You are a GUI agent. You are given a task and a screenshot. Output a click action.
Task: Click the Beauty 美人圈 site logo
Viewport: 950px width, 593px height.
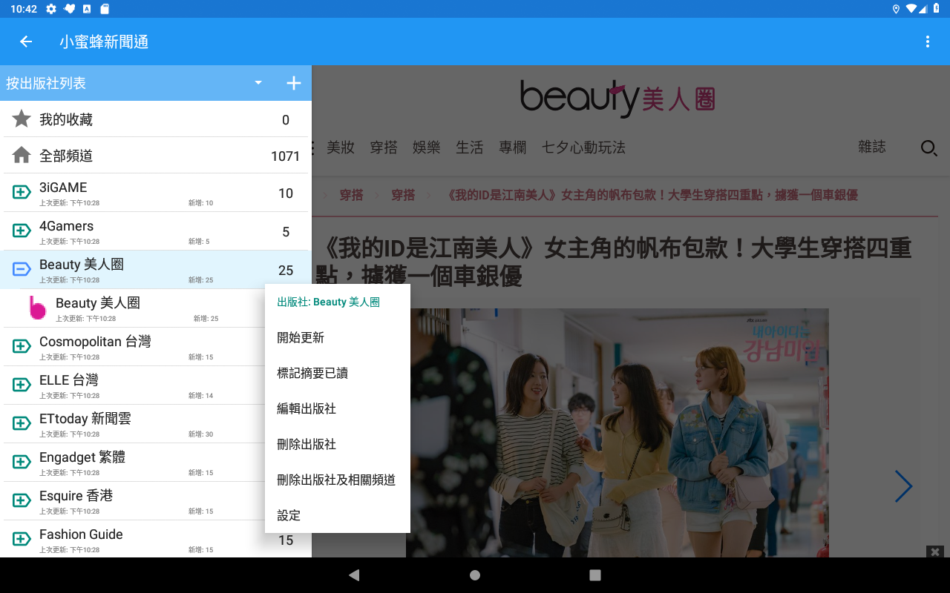[617, 98]
